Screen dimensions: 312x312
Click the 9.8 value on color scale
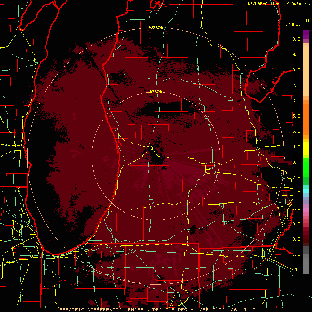click(x=296, y=39)
